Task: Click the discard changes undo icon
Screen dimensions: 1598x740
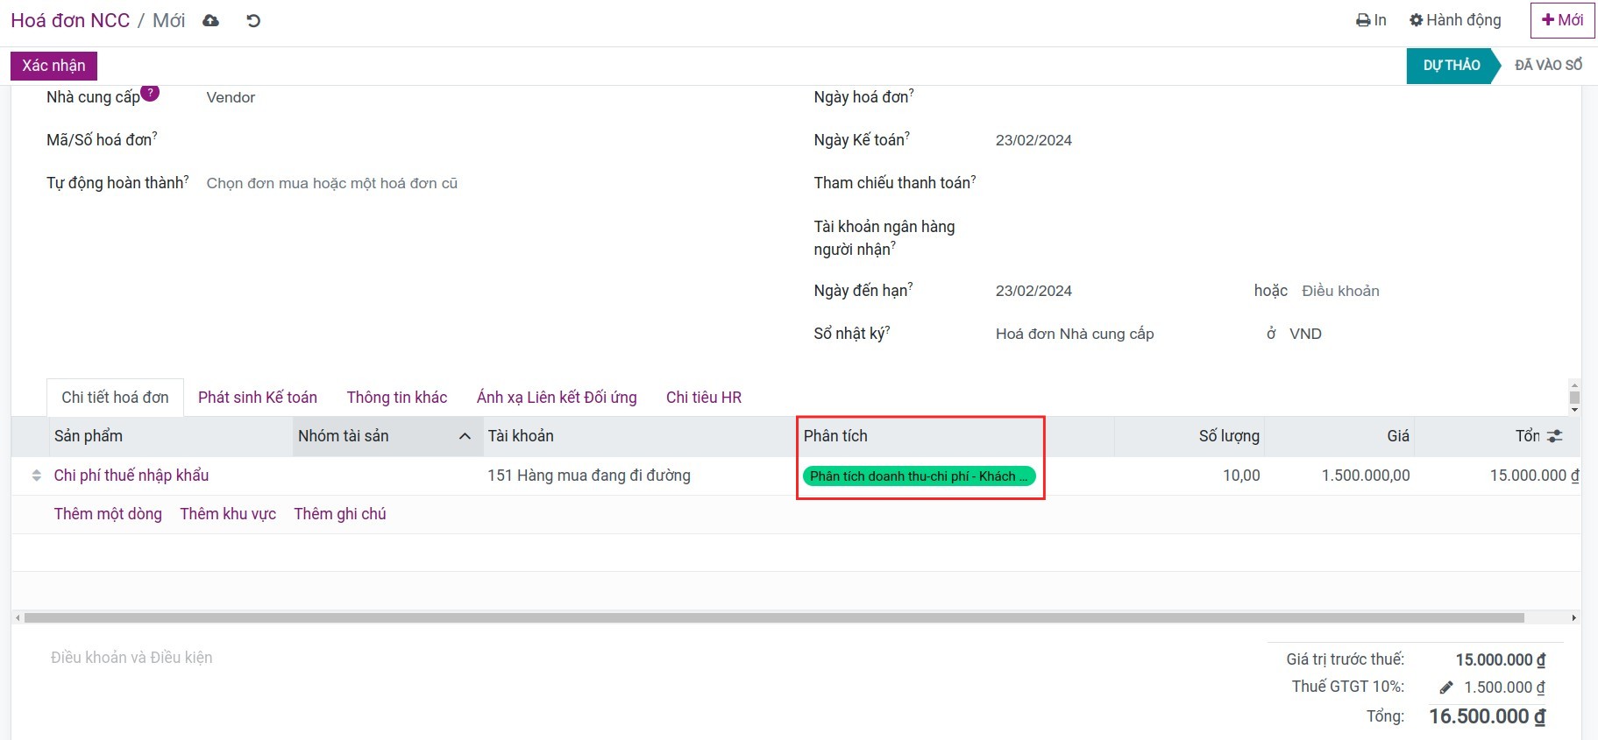Action: pos(253,21)
